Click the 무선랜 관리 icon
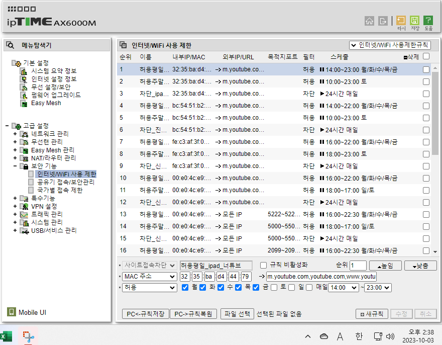Viewport: 442px width, 345px height. click(x=24, y=142)
